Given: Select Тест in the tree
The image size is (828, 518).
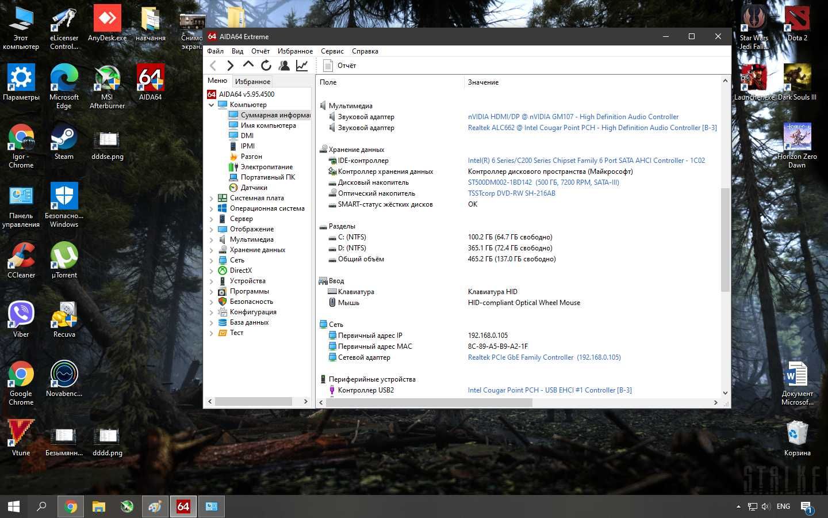Looking at the screenshot, I should click(x=236, y=333).
